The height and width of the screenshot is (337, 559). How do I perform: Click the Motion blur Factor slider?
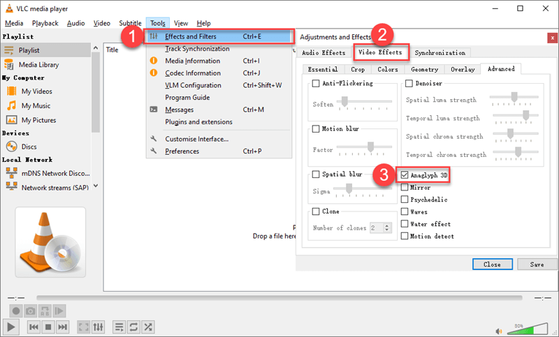[364, 147]
